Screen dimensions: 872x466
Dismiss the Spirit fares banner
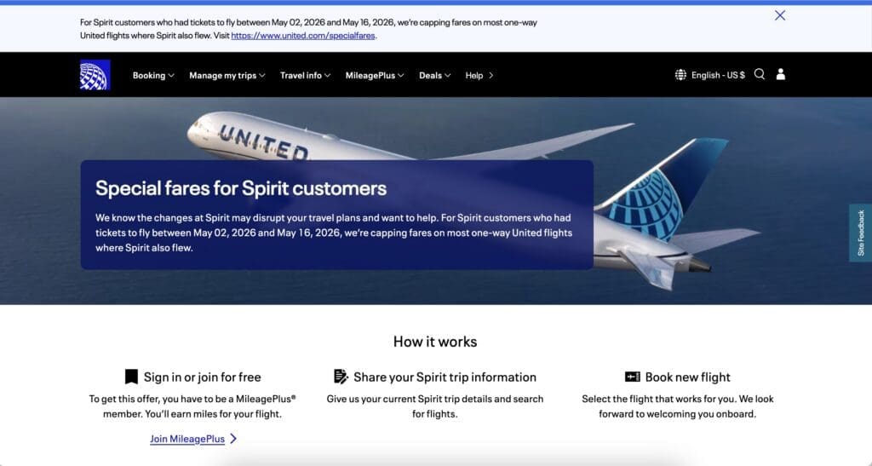click(x=780, y=15)
